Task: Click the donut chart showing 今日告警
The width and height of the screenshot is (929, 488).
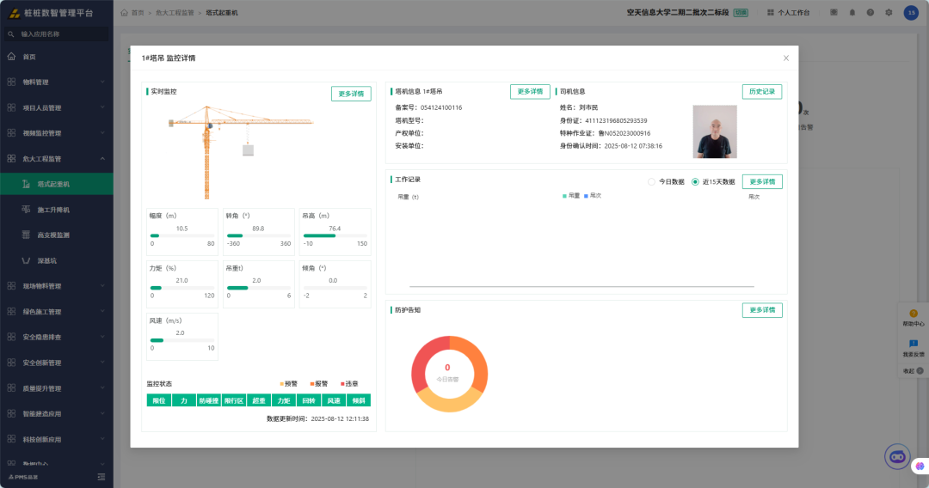Action: tap(449, 374)
